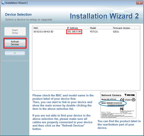Image resolution: width=144 pixels, height=136 pixels.
Task: Click the 0201c firmware version cell
Action: [x=116, y=32]
